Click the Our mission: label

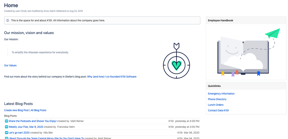click(x=11, y=39)
